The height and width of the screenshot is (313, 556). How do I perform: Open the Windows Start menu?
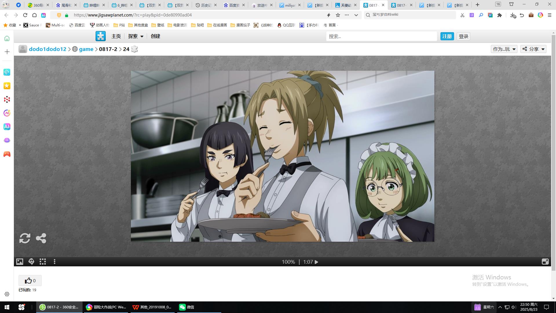click(7, 307)
